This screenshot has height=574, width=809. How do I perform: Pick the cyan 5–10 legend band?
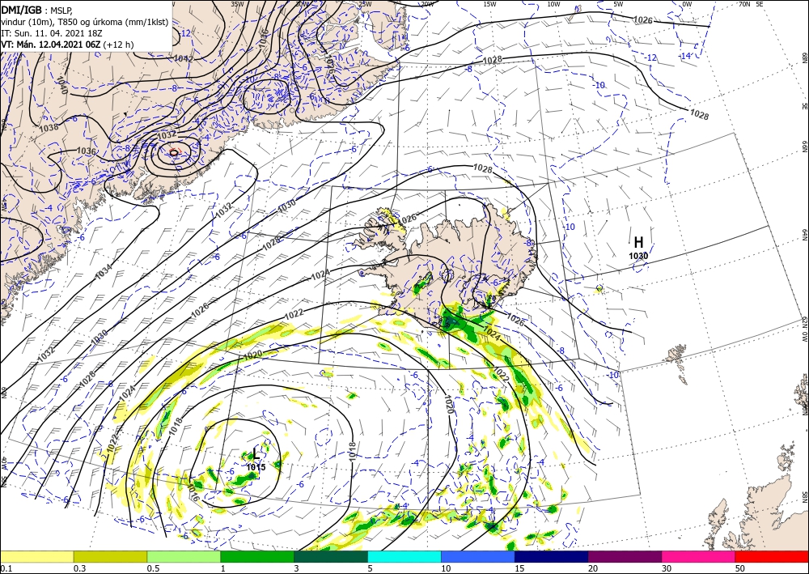pyautogui.click(x=404, y=557)
